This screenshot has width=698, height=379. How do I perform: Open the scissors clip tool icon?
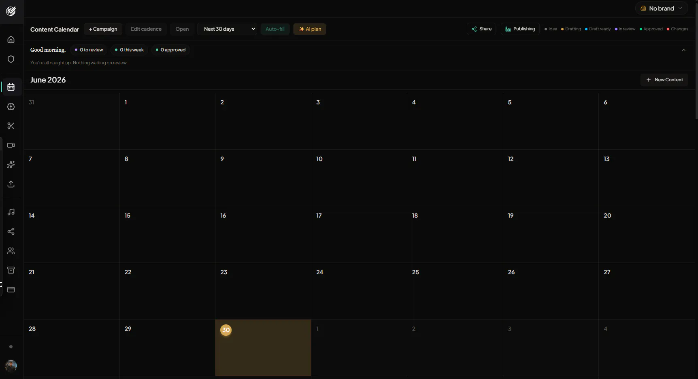pos(11,126)
